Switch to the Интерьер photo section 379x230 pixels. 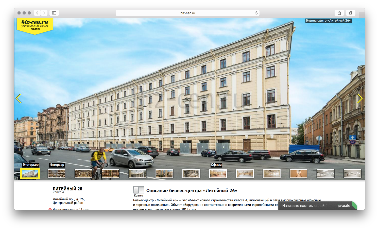tap(57, 165)
